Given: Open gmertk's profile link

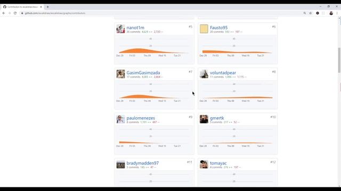Looking at the screenshot, I should click(x=217, y=118).
